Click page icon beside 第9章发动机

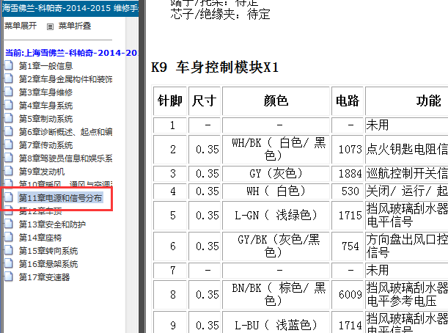tap(9, 171)
